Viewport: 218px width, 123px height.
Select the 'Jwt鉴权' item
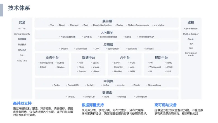point(88,37)
